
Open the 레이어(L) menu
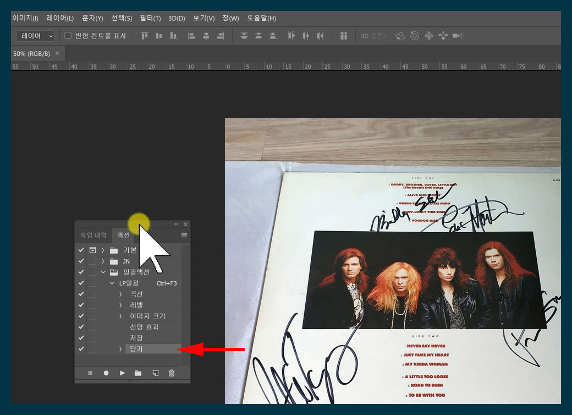[60, 18]
